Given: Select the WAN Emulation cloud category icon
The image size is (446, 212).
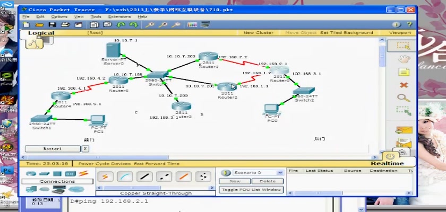Looking at the screenshot, I should pyautogui.click(x=45, y=189).
